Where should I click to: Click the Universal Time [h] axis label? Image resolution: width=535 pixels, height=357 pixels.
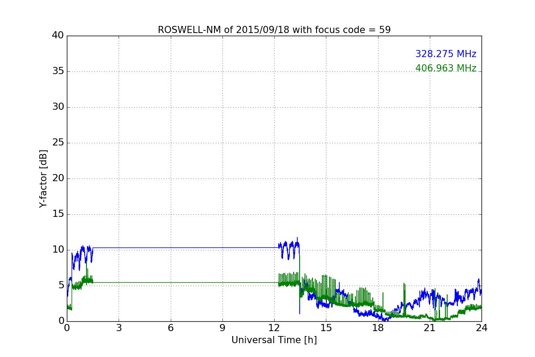pyautogui.click(x=274, y=340)
